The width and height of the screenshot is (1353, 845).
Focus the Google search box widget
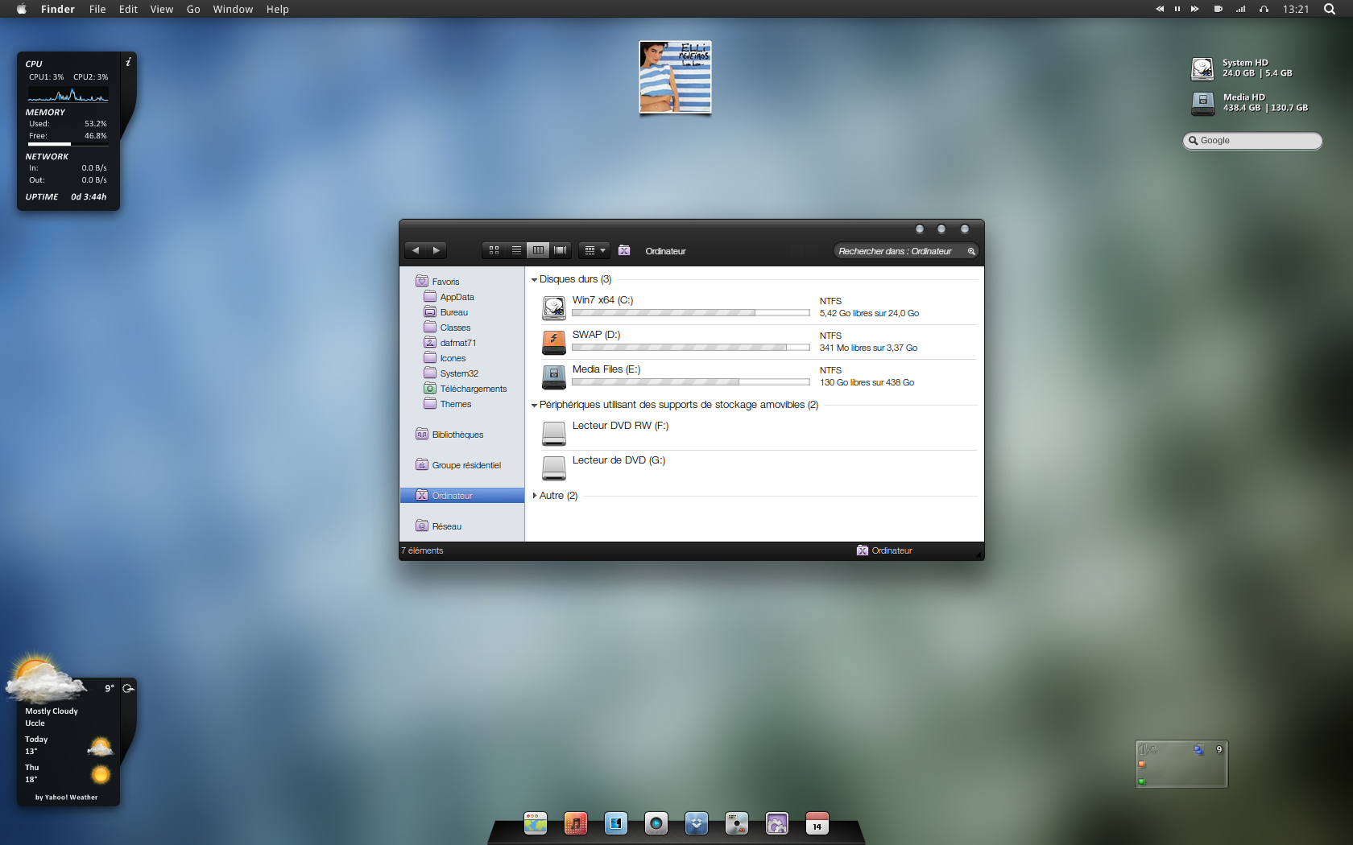(x=1252, y=141)
